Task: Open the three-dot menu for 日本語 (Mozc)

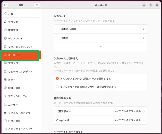Action: click(143, 29)
